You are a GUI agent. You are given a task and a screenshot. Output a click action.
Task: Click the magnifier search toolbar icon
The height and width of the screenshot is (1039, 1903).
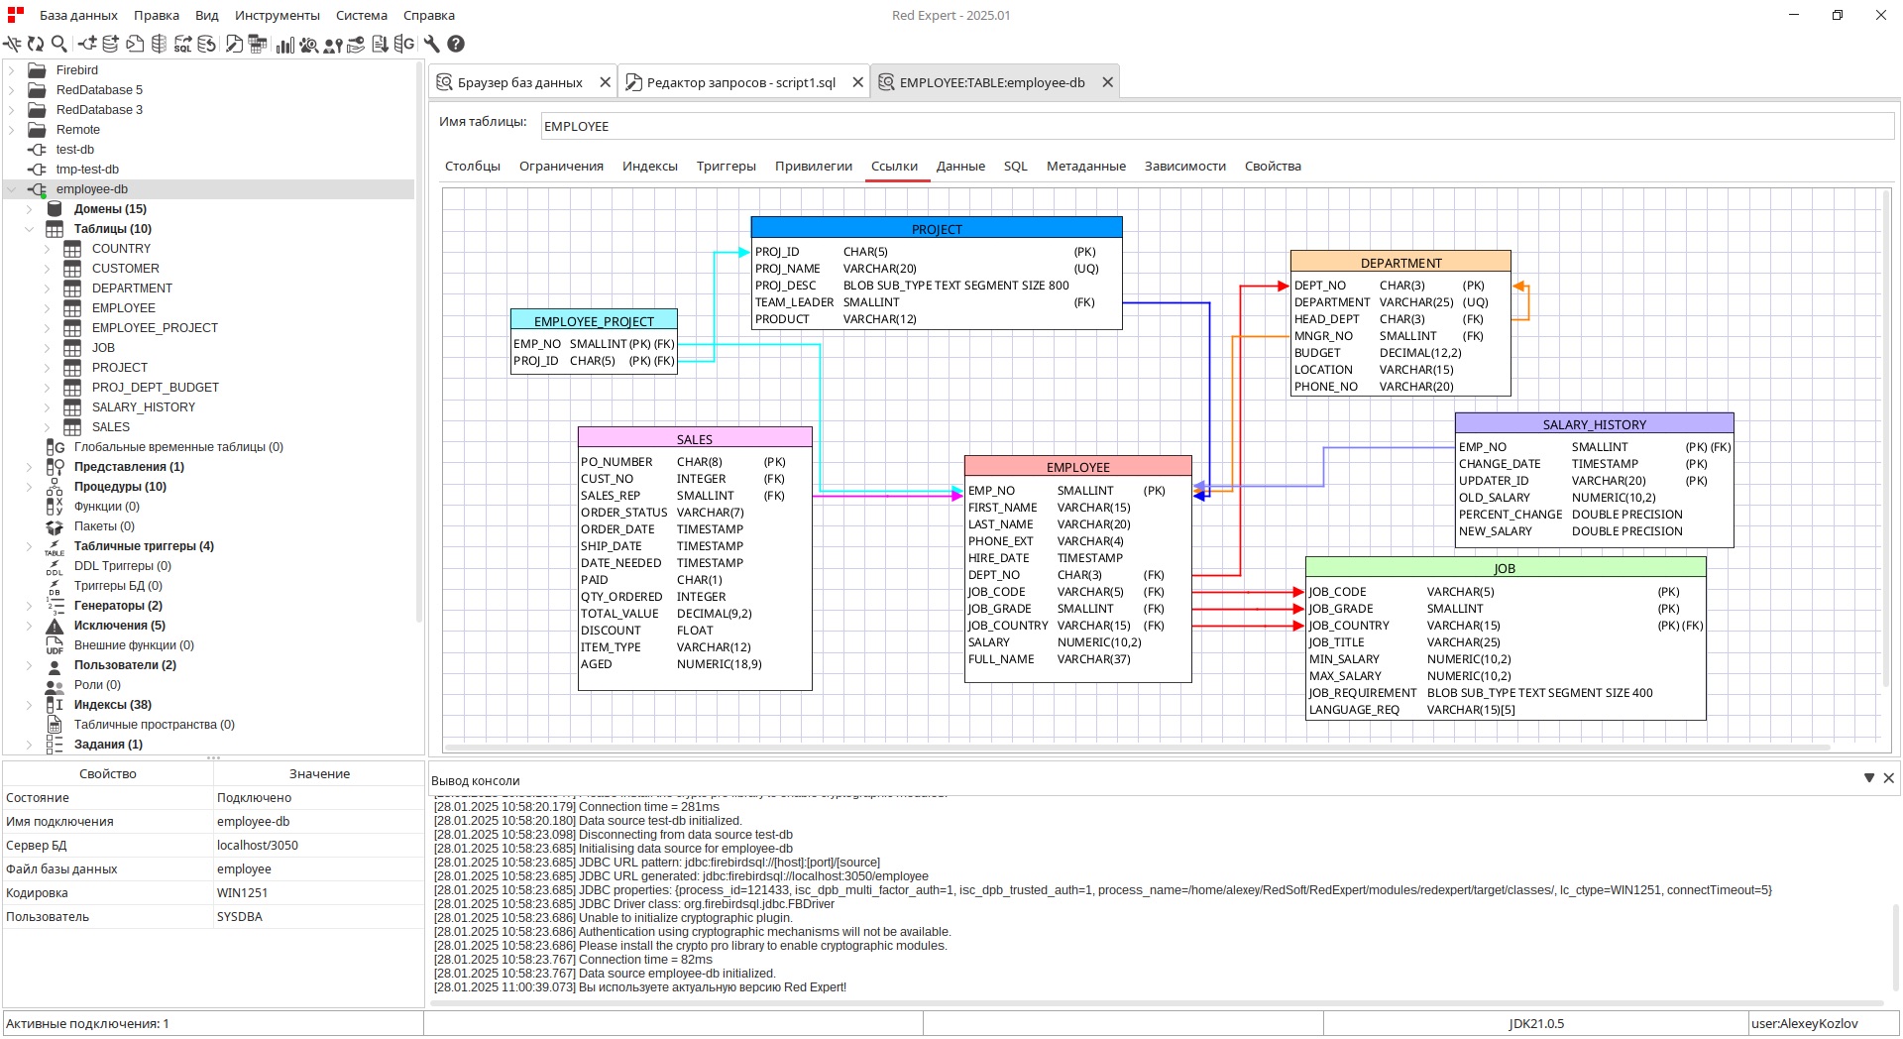59,44
